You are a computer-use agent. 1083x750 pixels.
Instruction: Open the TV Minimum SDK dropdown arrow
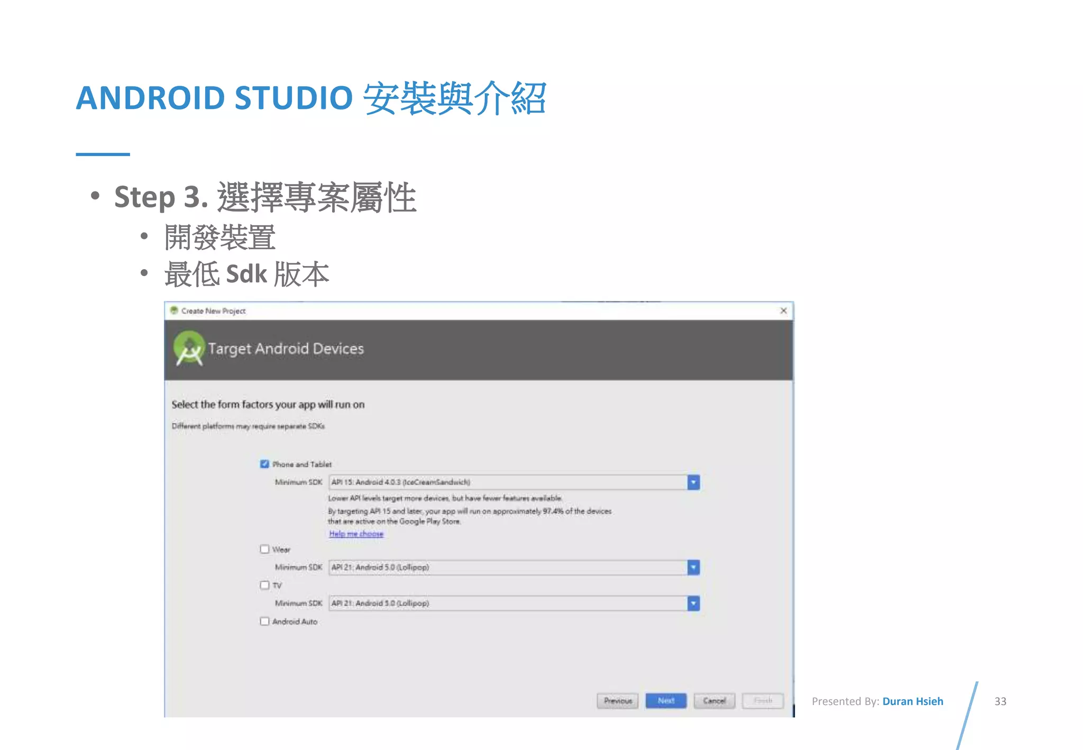693,603
